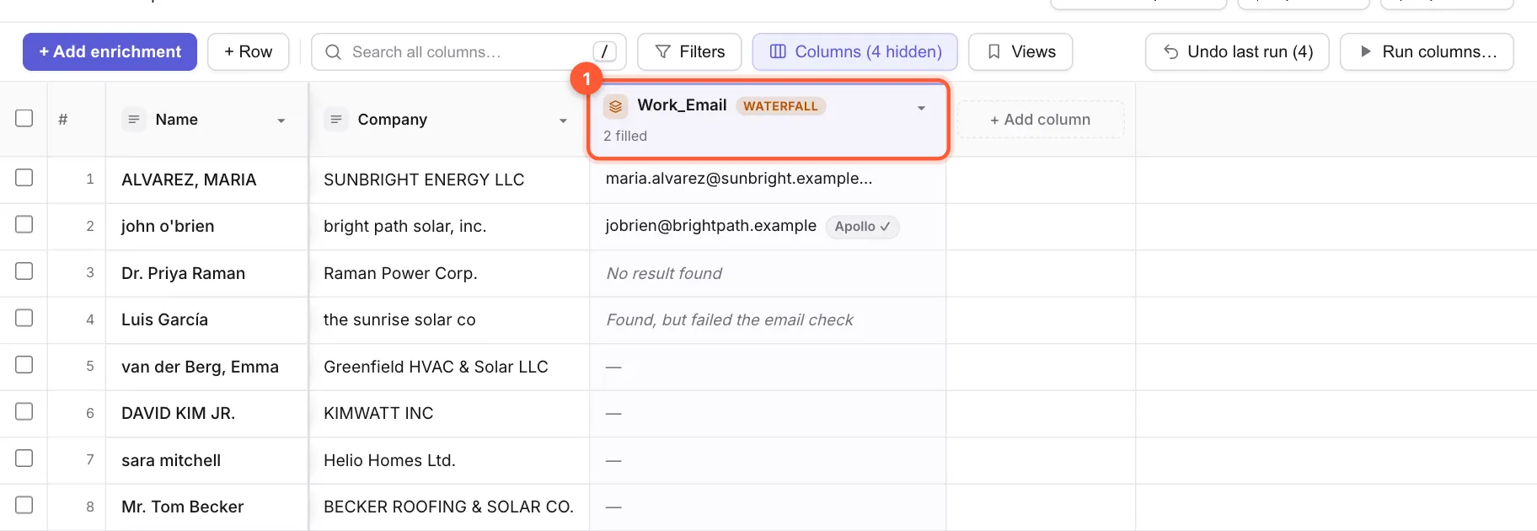1537x531 pixels.
Task: Click the '2 filled' status text
Action: click(625, 136)
